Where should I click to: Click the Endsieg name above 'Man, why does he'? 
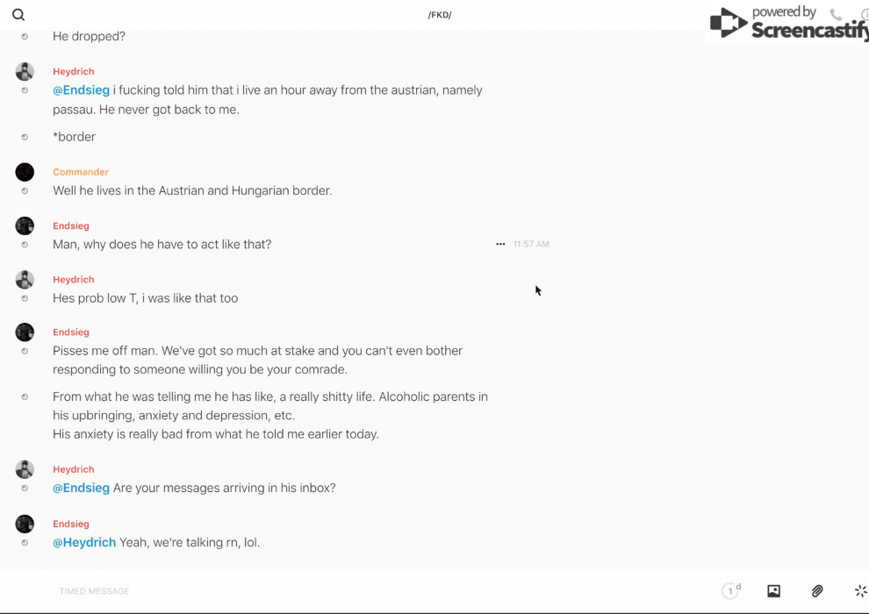(x=71, y=225)
